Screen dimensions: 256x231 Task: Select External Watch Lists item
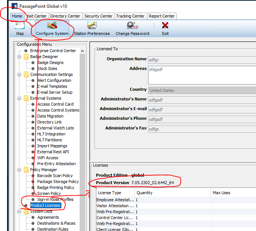point(55,128)
